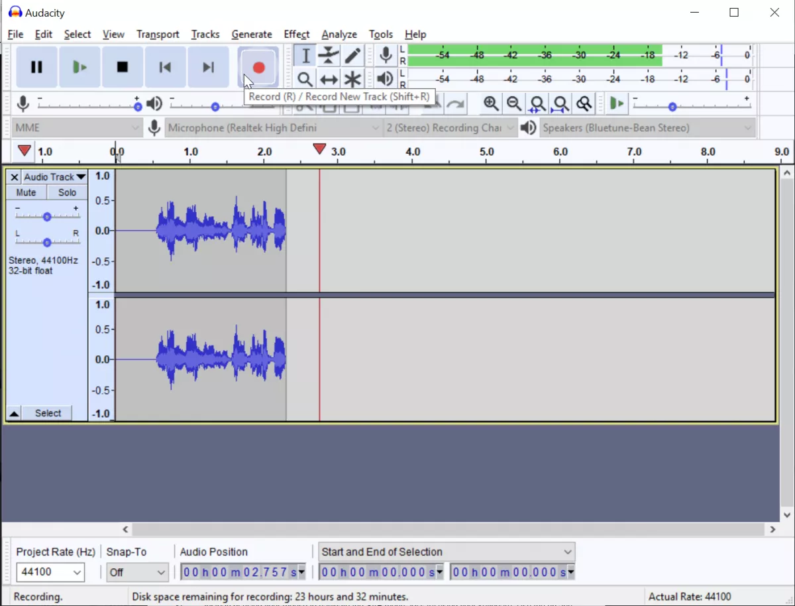The width and height of the screenshot is (795, 606).
Task: Pause the recording with the Pause button
Action: 36,67
